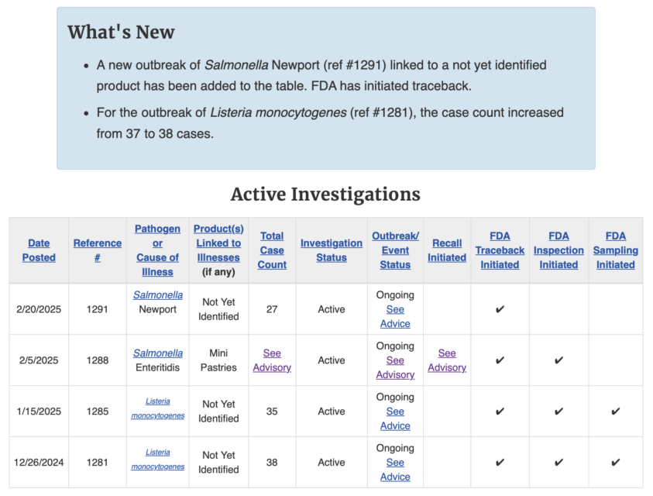The height and width of the screenshot is (496, 653).
Task: Open Listeria monocytogenes link for ref 1281
Action: (x=158, y=460)
